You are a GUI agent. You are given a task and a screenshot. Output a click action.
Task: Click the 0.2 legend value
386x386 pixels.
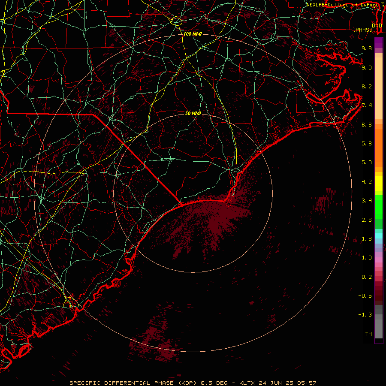click(x=367, y=277)
